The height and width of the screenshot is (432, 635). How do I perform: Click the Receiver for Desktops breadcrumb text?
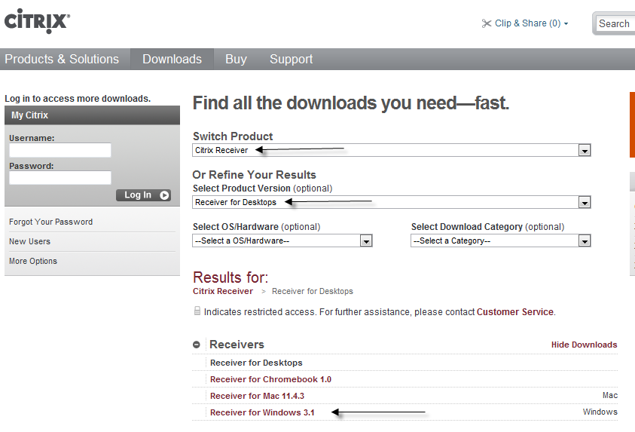click(x=313, y=291)
